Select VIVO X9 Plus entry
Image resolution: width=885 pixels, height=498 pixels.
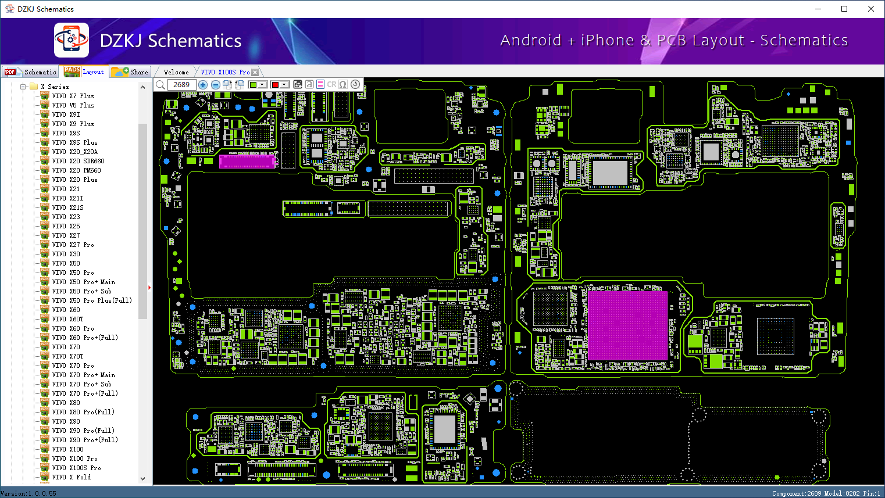pyautogui.click(x=73, y=124)
